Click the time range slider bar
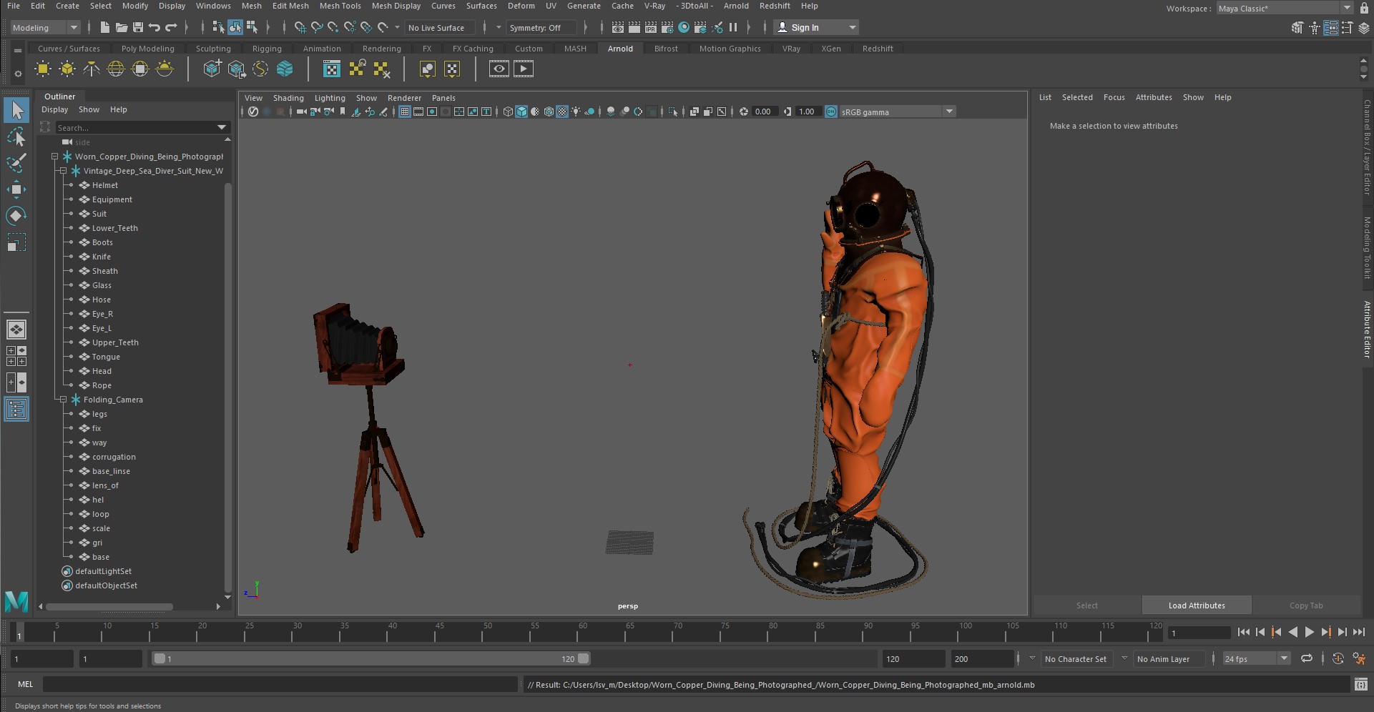 (371, 659)
